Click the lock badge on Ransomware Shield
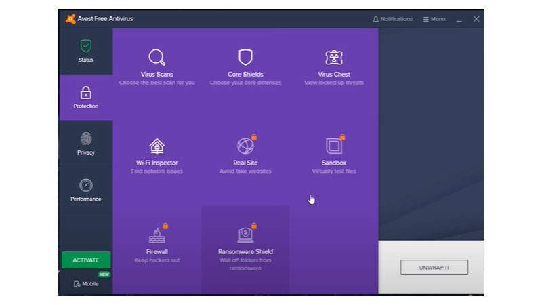Image resolution: width=542 pixels, height=305 pixels. coord(254,226)
